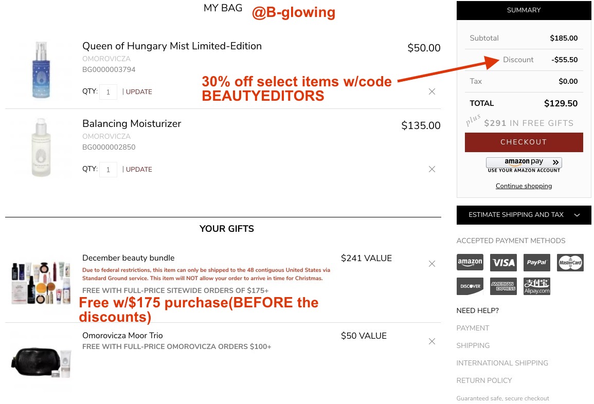
Task: Click the Amazon payment method icon
Action: pyautogui.click(x=470, y=262)
